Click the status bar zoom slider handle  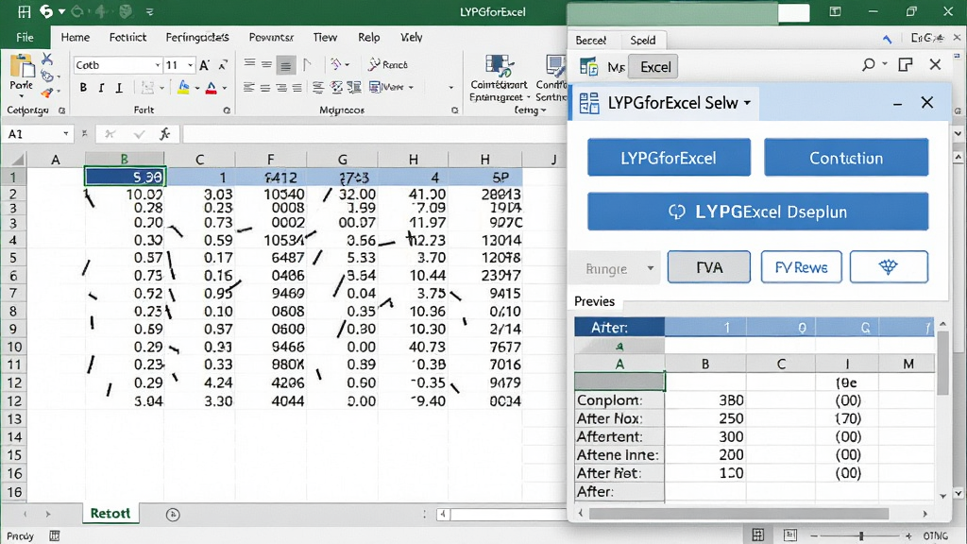pos(861,535)
